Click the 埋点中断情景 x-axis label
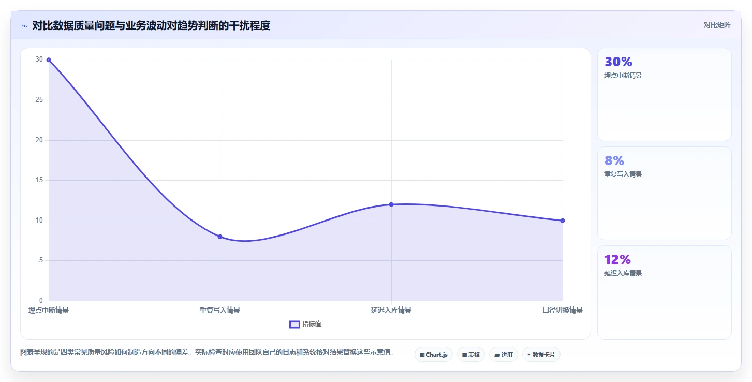The height and width of the screenshot is (382, 752). tap(49, 310)
